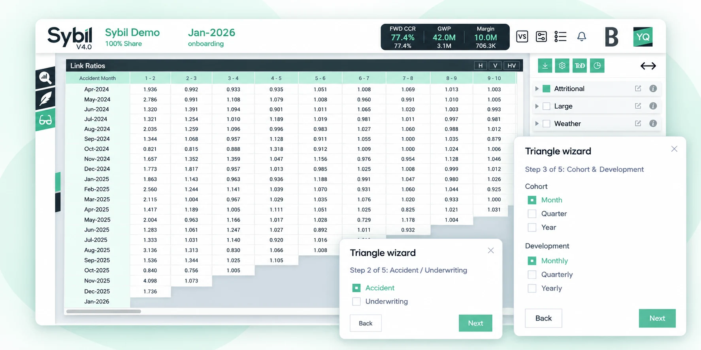Click the notifications bell icon

pos(581,37)
